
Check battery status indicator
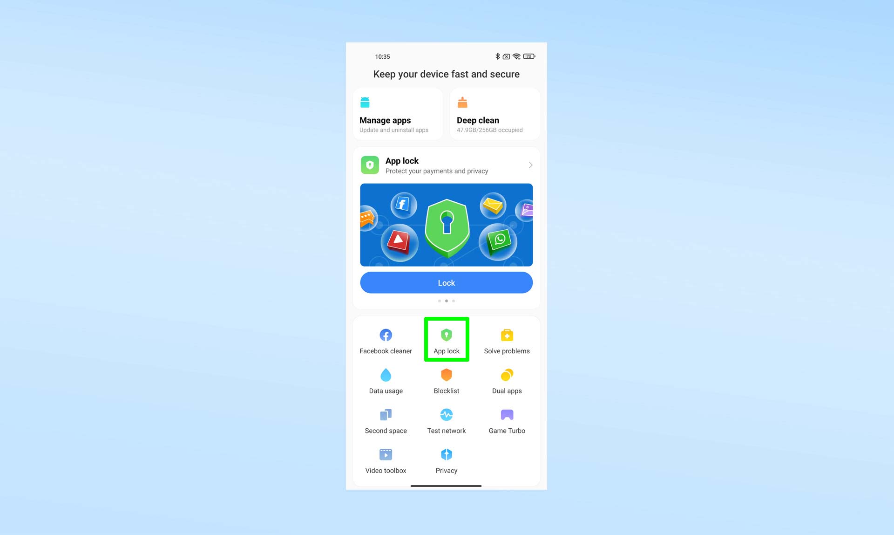[529, 57]
